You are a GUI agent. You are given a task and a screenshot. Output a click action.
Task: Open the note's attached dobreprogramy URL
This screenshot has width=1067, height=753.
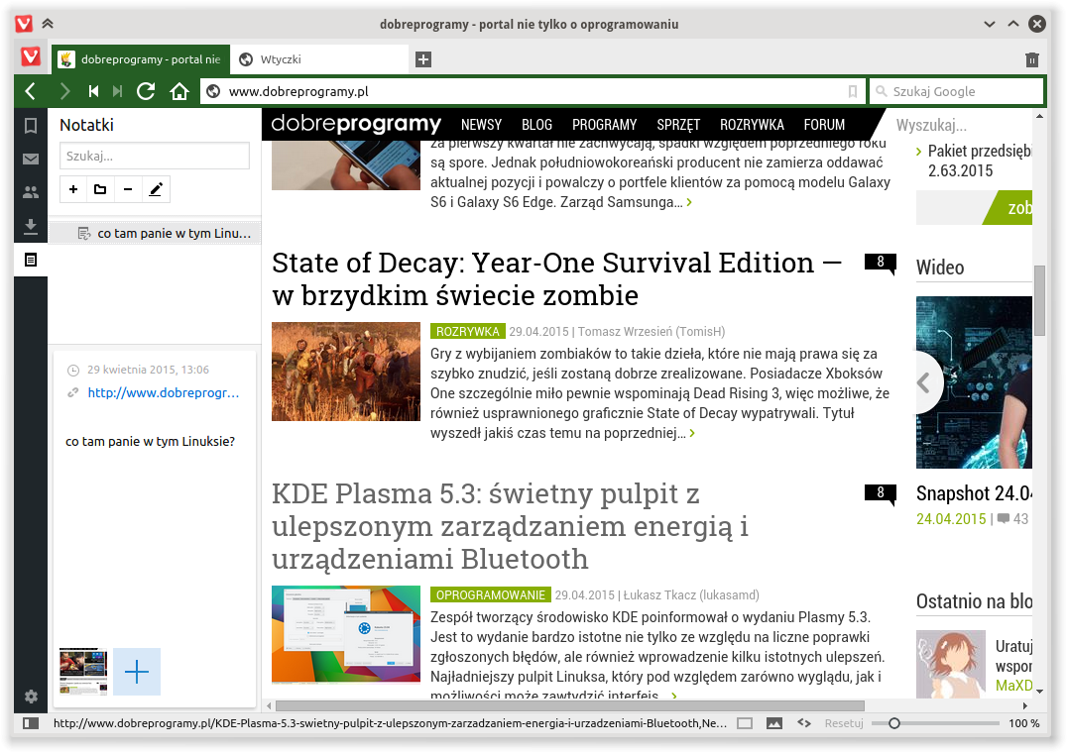point(164,392)
